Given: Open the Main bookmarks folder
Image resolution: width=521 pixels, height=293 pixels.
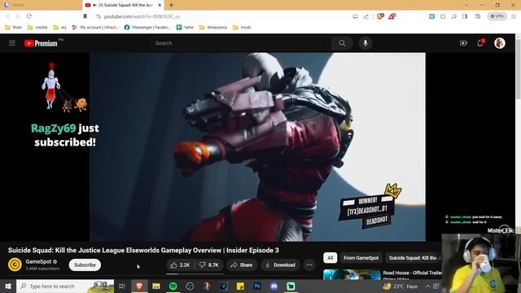Looking at the screenshot, I should 14,27.
